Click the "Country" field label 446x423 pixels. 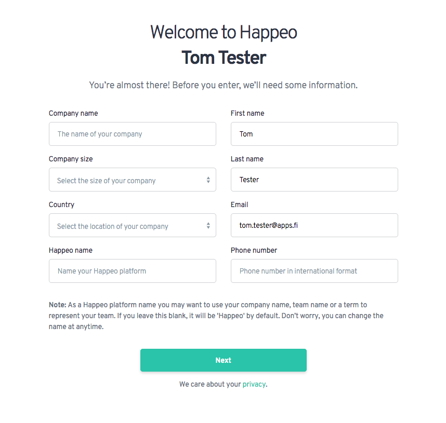61,204
